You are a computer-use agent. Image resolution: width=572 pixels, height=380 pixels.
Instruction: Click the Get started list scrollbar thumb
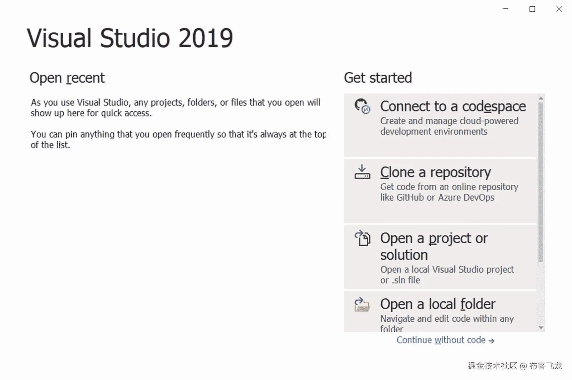pyautogui.click(x=541, y=182)
